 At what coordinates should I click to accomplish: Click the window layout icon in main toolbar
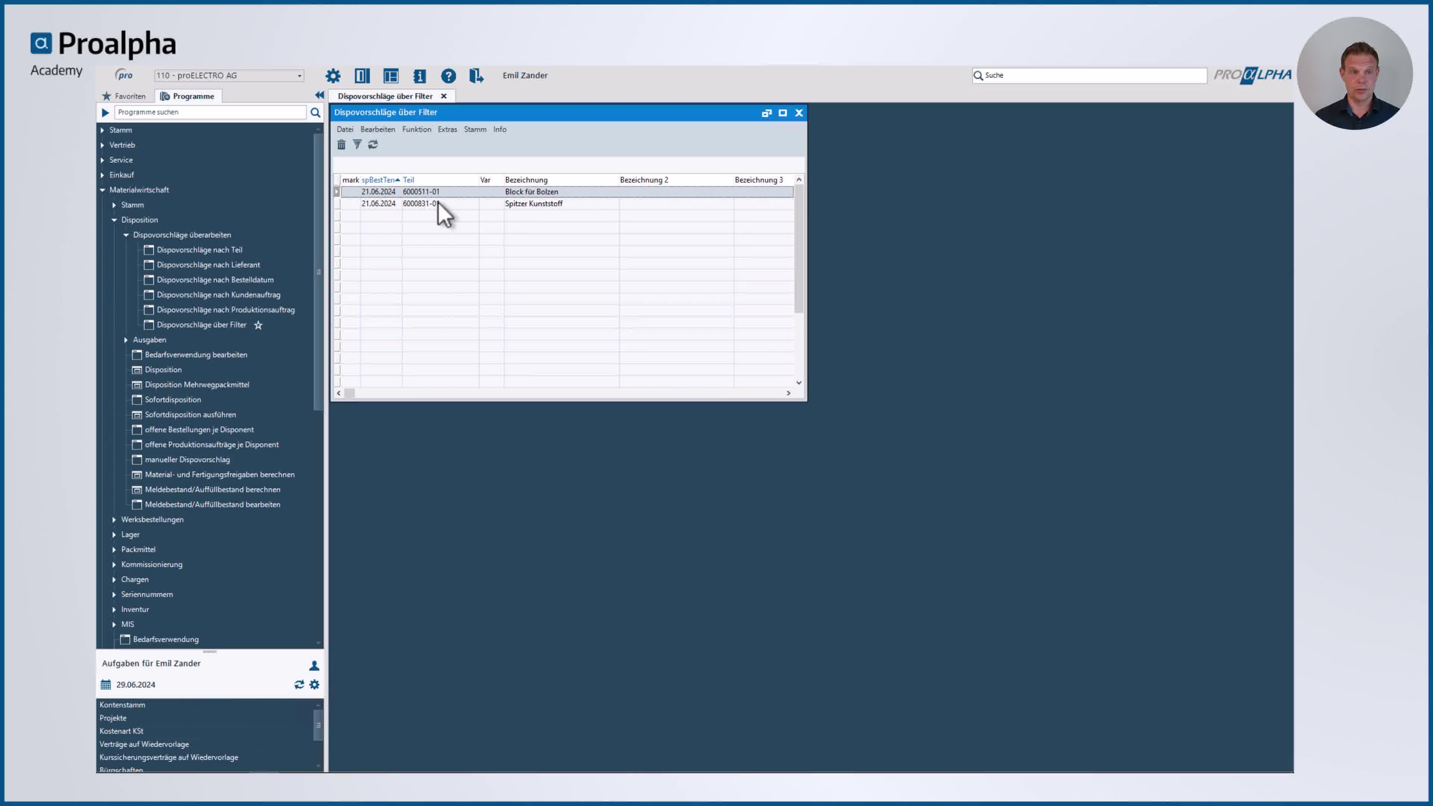391,76
